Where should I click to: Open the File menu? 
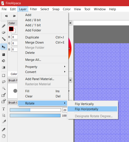[x=4, y=9]
